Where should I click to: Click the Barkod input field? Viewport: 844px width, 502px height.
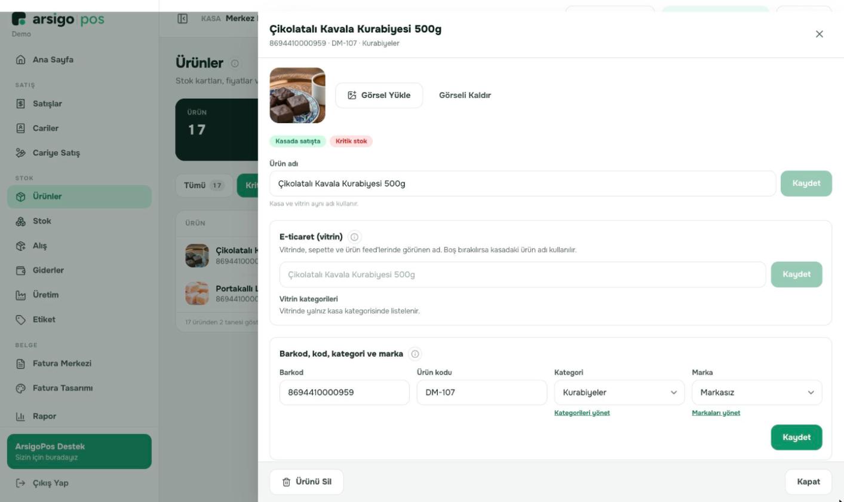[345, 393]
